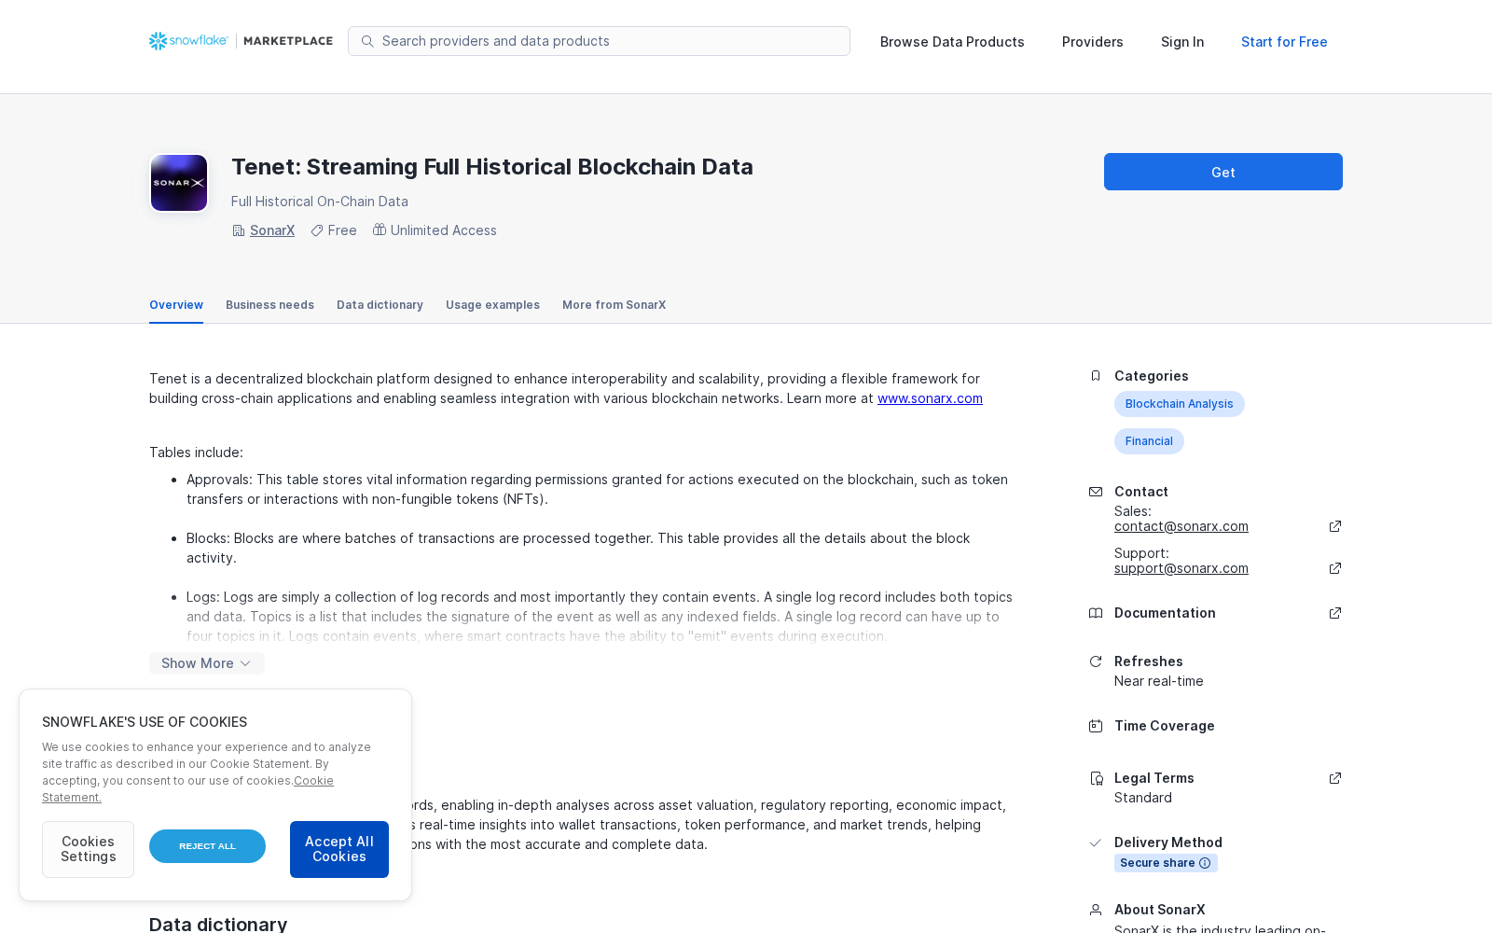Click the Unlimited Access icon
1492x933 pixels.
[x=380, y=230]
